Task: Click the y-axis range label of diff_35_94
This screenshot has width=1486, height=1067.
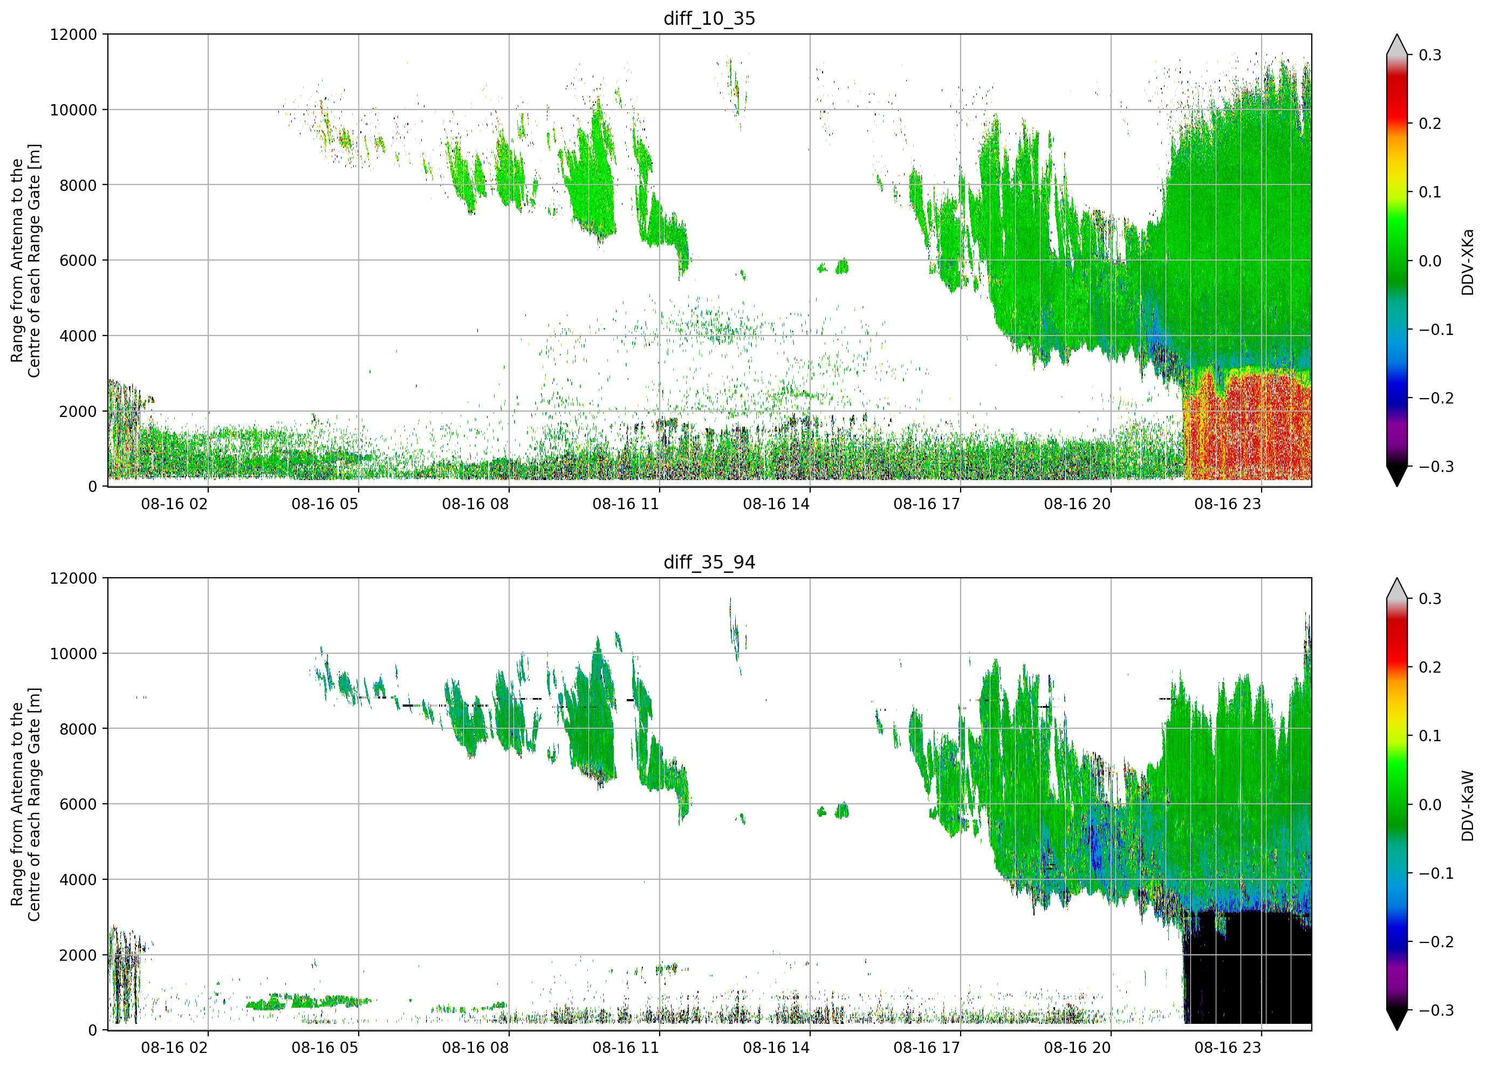Action: tap(25, 804)
